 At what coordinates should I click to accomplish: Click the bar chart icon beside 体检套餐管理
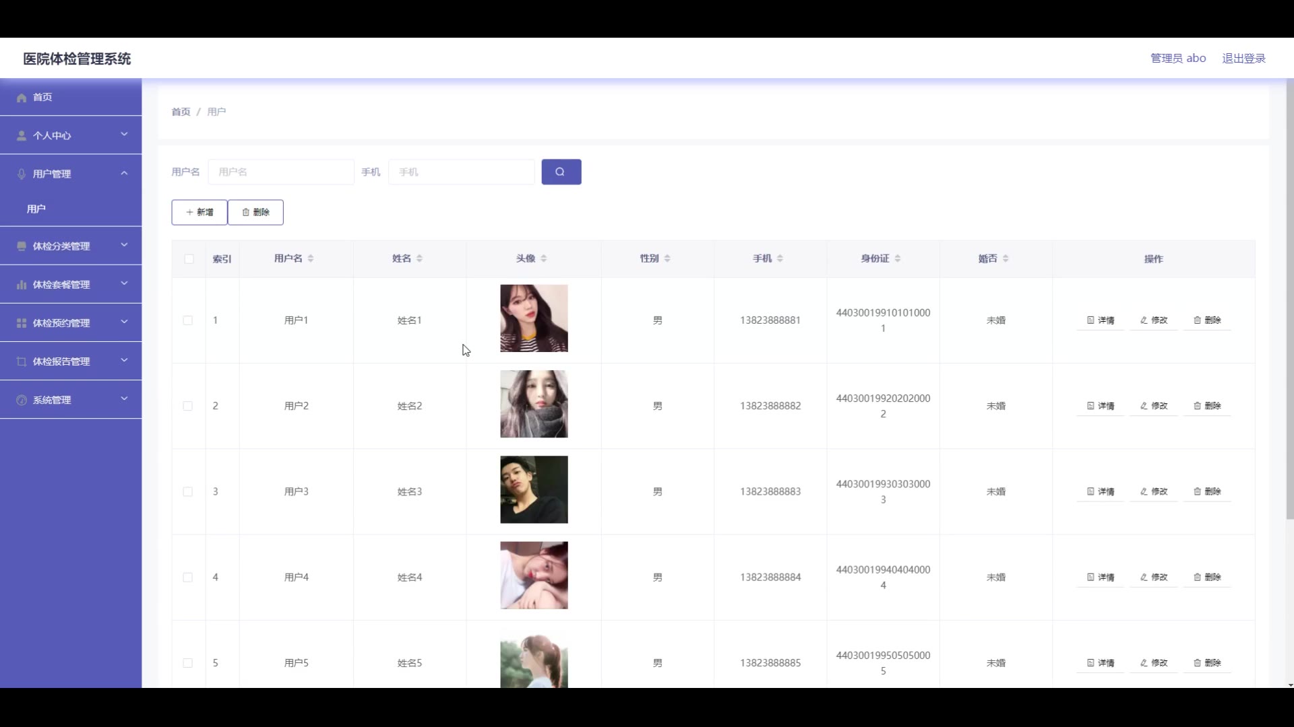22,285
